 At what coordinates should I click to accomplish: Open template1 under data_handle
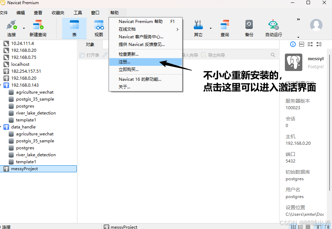[x=26, y=162]
